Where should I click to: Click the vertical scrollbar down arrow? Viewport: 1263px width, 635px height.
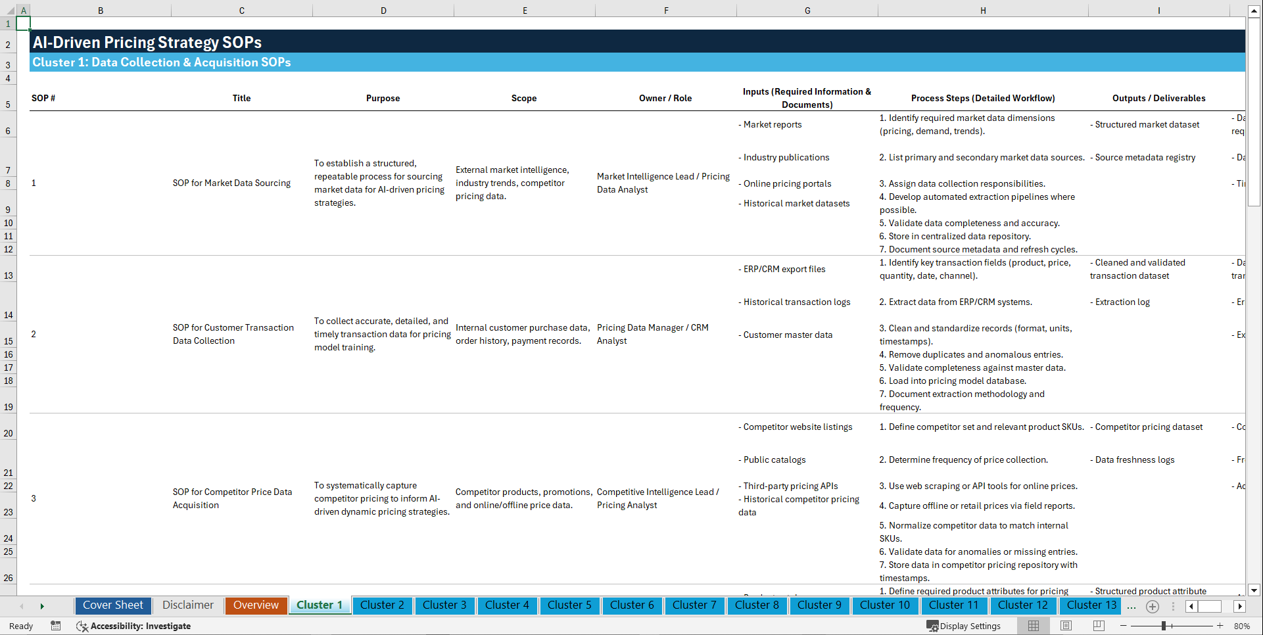[1254, 590]
